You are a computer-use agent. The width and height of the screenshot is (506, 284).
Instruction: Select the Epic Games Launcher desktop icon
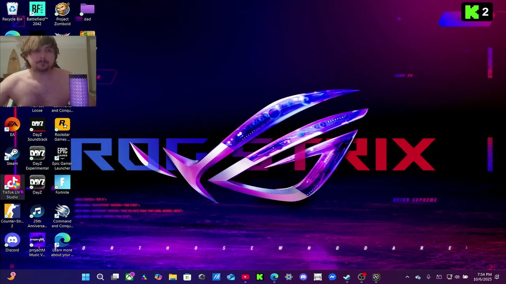pyautogui.click(x=62, y=159)
